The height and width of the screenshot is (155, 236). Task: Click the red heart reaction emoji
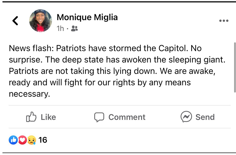(22, 140)
